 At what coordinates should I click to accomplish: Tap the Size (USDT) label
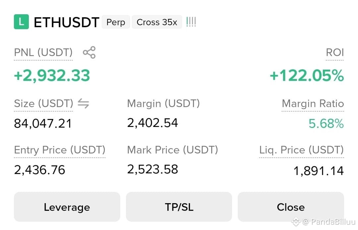tap(44, 103)
